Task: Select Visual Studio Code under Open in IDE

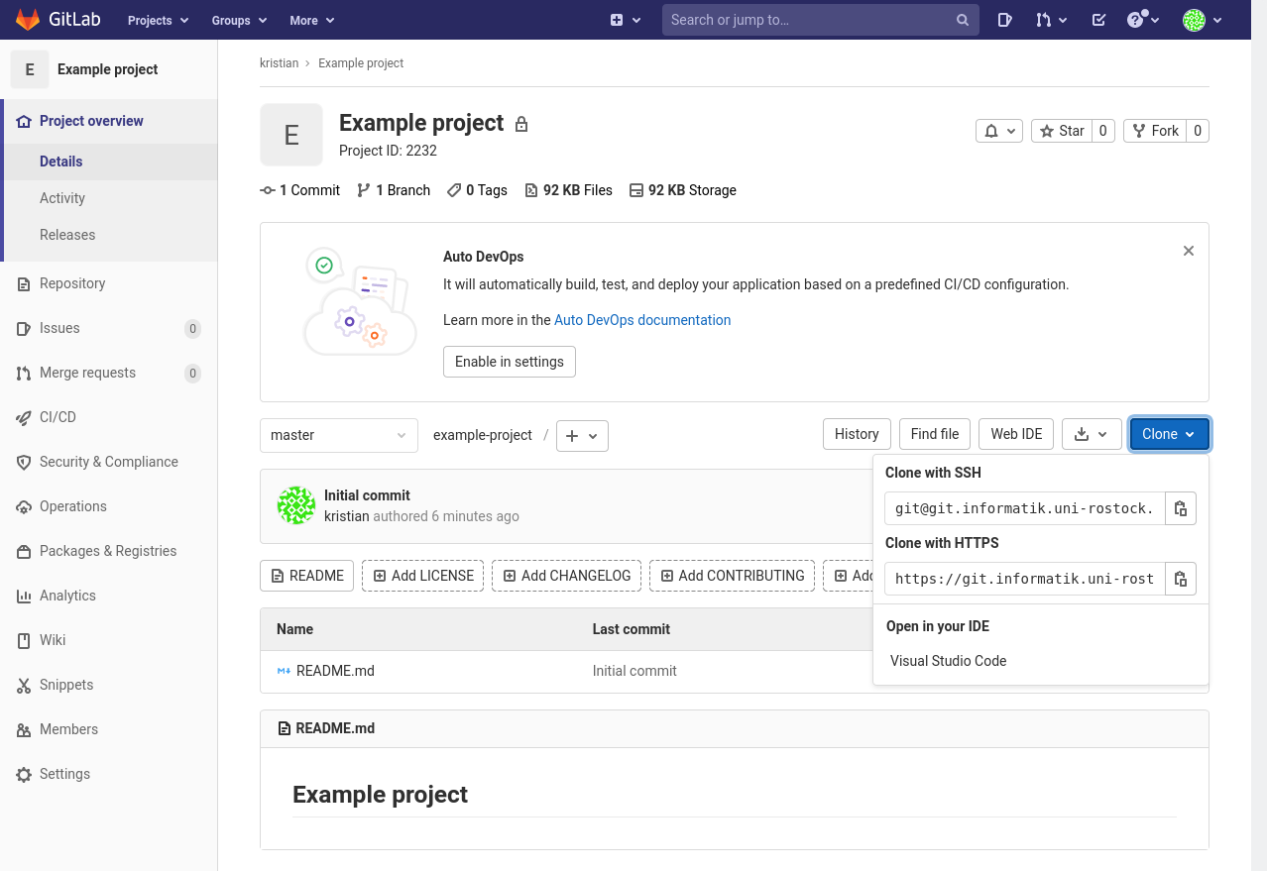Action: [948, 661]
